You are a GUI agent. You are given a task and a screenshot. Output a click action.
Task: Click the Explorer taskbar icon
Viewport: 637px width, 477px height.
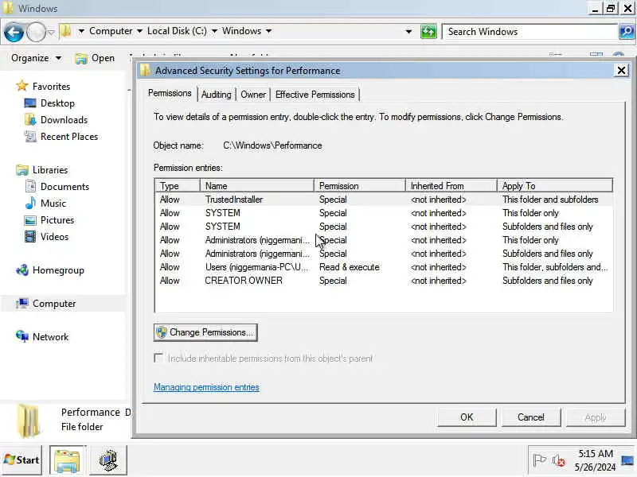coord(67,460)
